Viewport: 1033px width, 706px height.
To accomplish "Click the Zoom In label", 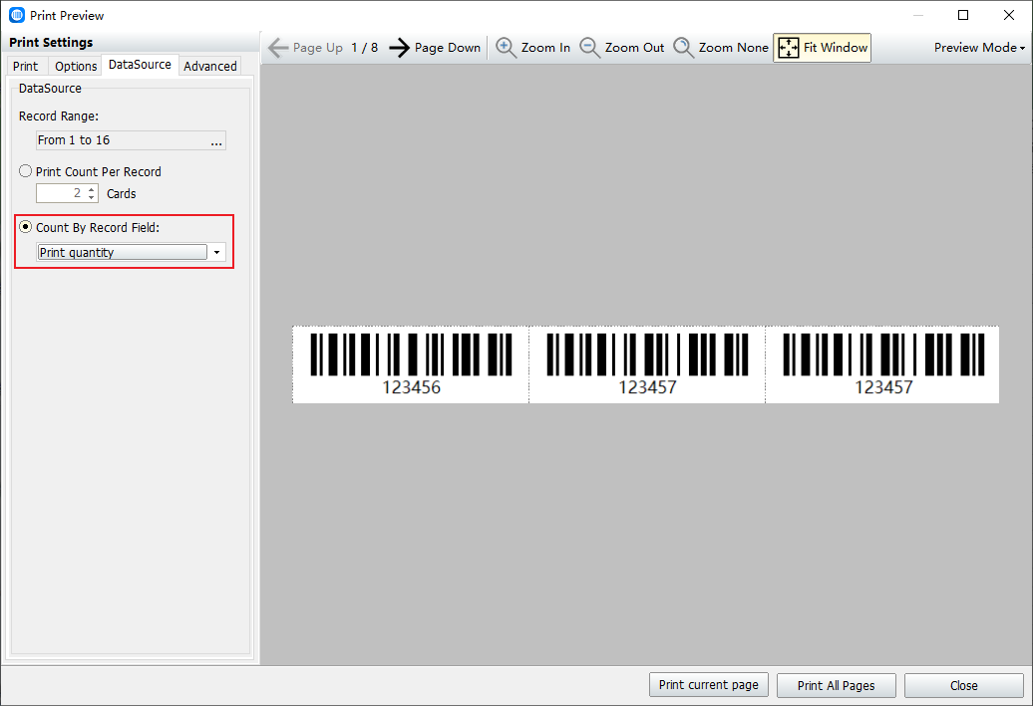I will pyautogui.click(x=545, y=48).
